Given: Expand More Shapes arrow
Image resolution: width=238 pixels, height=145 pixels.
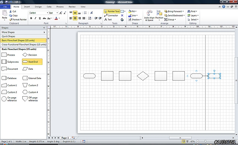Looking at the screenshot, I should (44, 32).
